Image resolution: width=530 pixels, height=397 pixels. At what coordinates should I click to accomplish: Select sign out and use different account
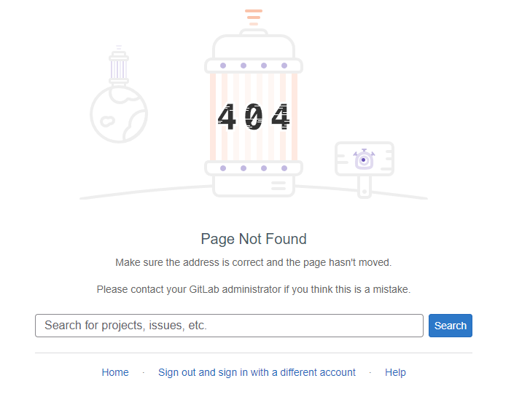[257, 372]
